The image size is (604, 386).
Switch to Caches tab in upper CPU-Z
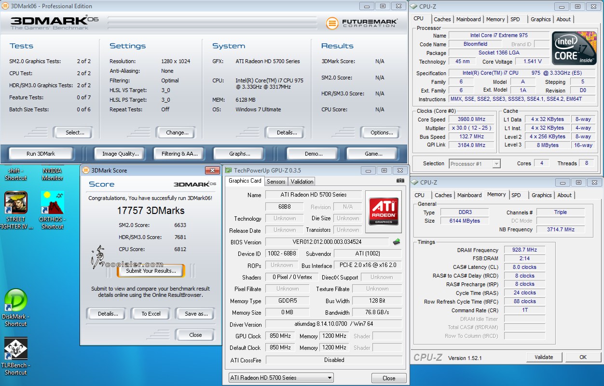(442, 19)
